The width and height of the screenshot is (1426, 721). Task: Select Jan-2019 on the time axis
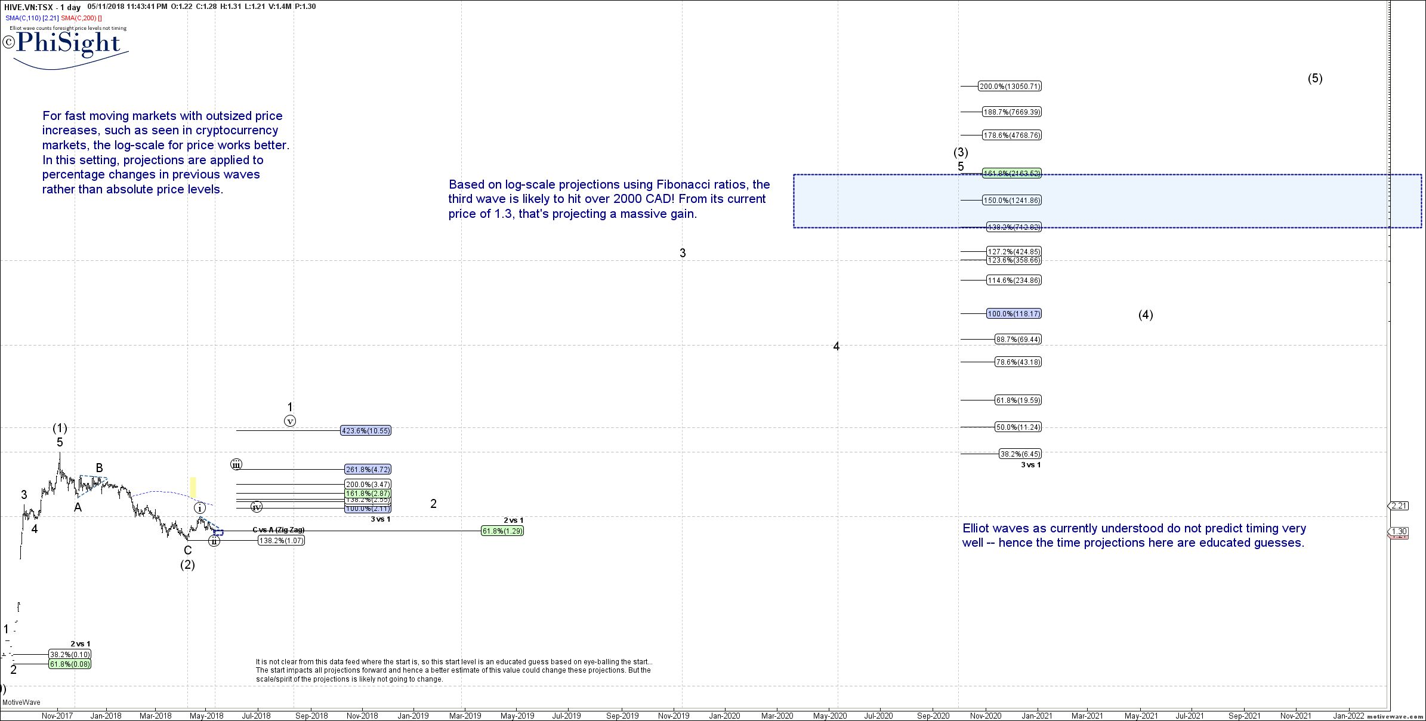pyautogui.click(x=413, y=716)
